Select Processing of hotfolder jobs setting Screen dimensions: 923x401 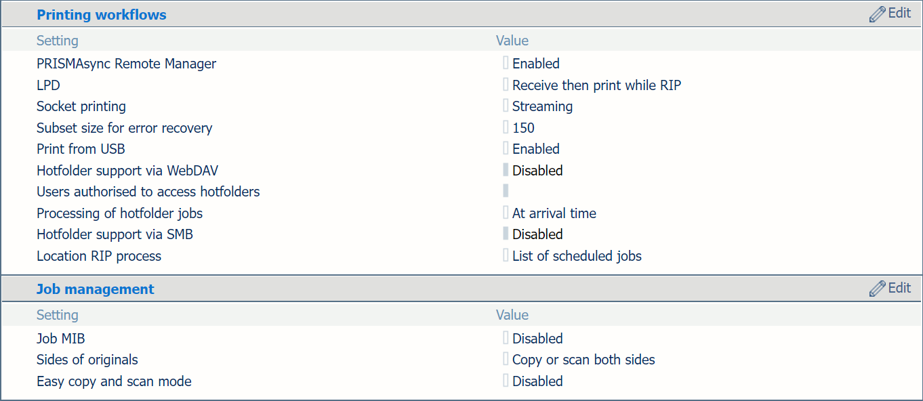click(x=120, y=213)
